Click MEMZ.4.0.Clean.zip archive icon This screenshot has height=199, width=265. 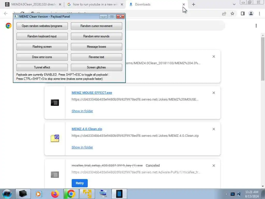click(x=55, y=138)
